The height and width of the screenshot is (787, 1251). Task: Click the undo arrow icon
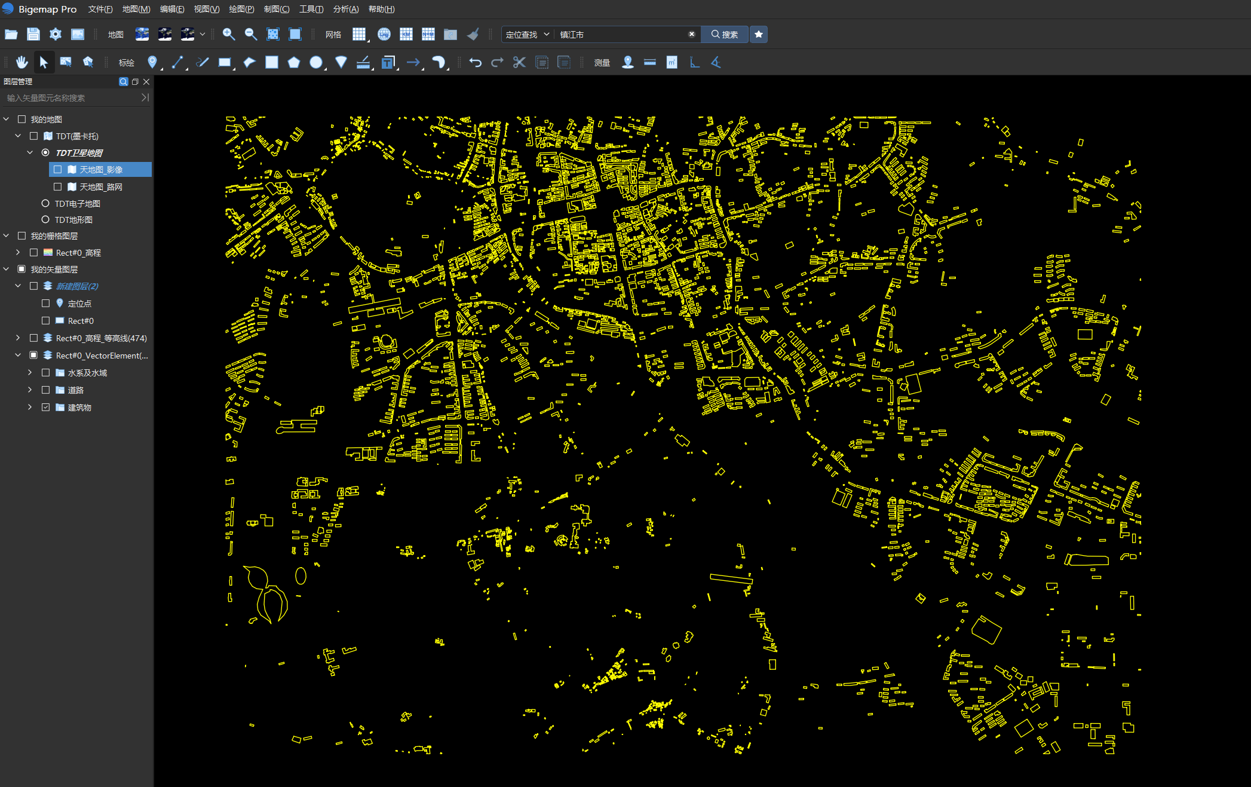click(x=475, y=62)
